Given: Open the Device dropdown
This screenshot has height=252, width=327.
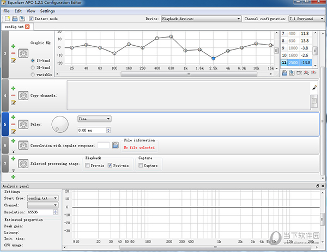Looking at the screenshot, I should point(201,19).
